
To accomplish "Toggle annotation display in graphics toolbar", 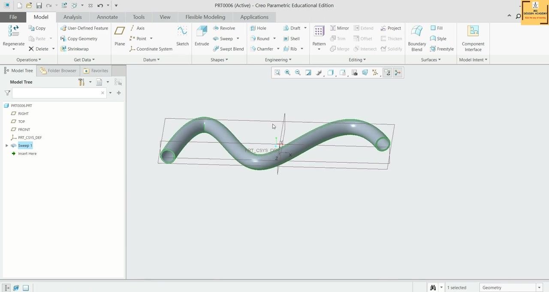I will click(387, 73).
